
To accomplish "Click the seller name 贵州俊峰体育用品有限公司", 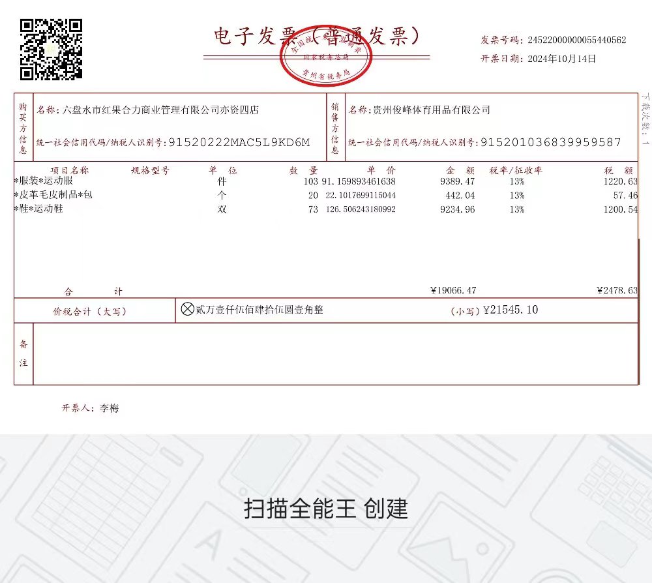I will 431,110.
